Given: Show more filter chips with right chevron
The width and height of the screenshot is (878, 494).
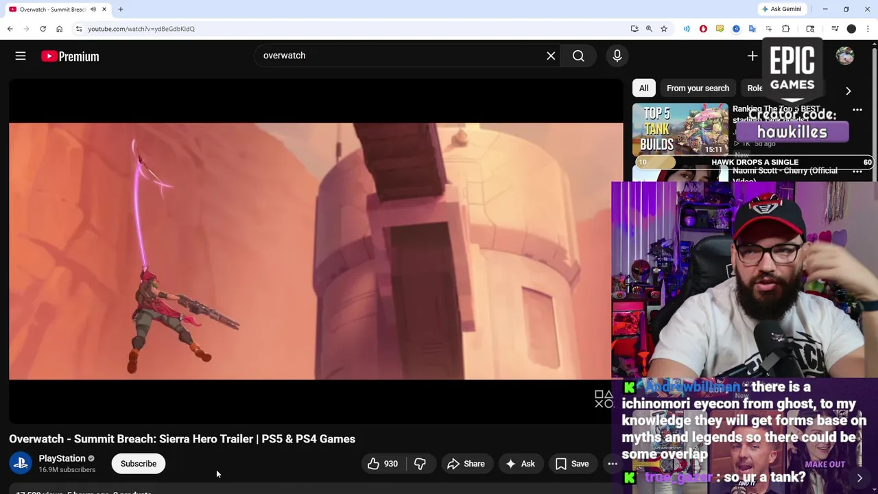Looking at the screenshot, I should click(849, 91).
